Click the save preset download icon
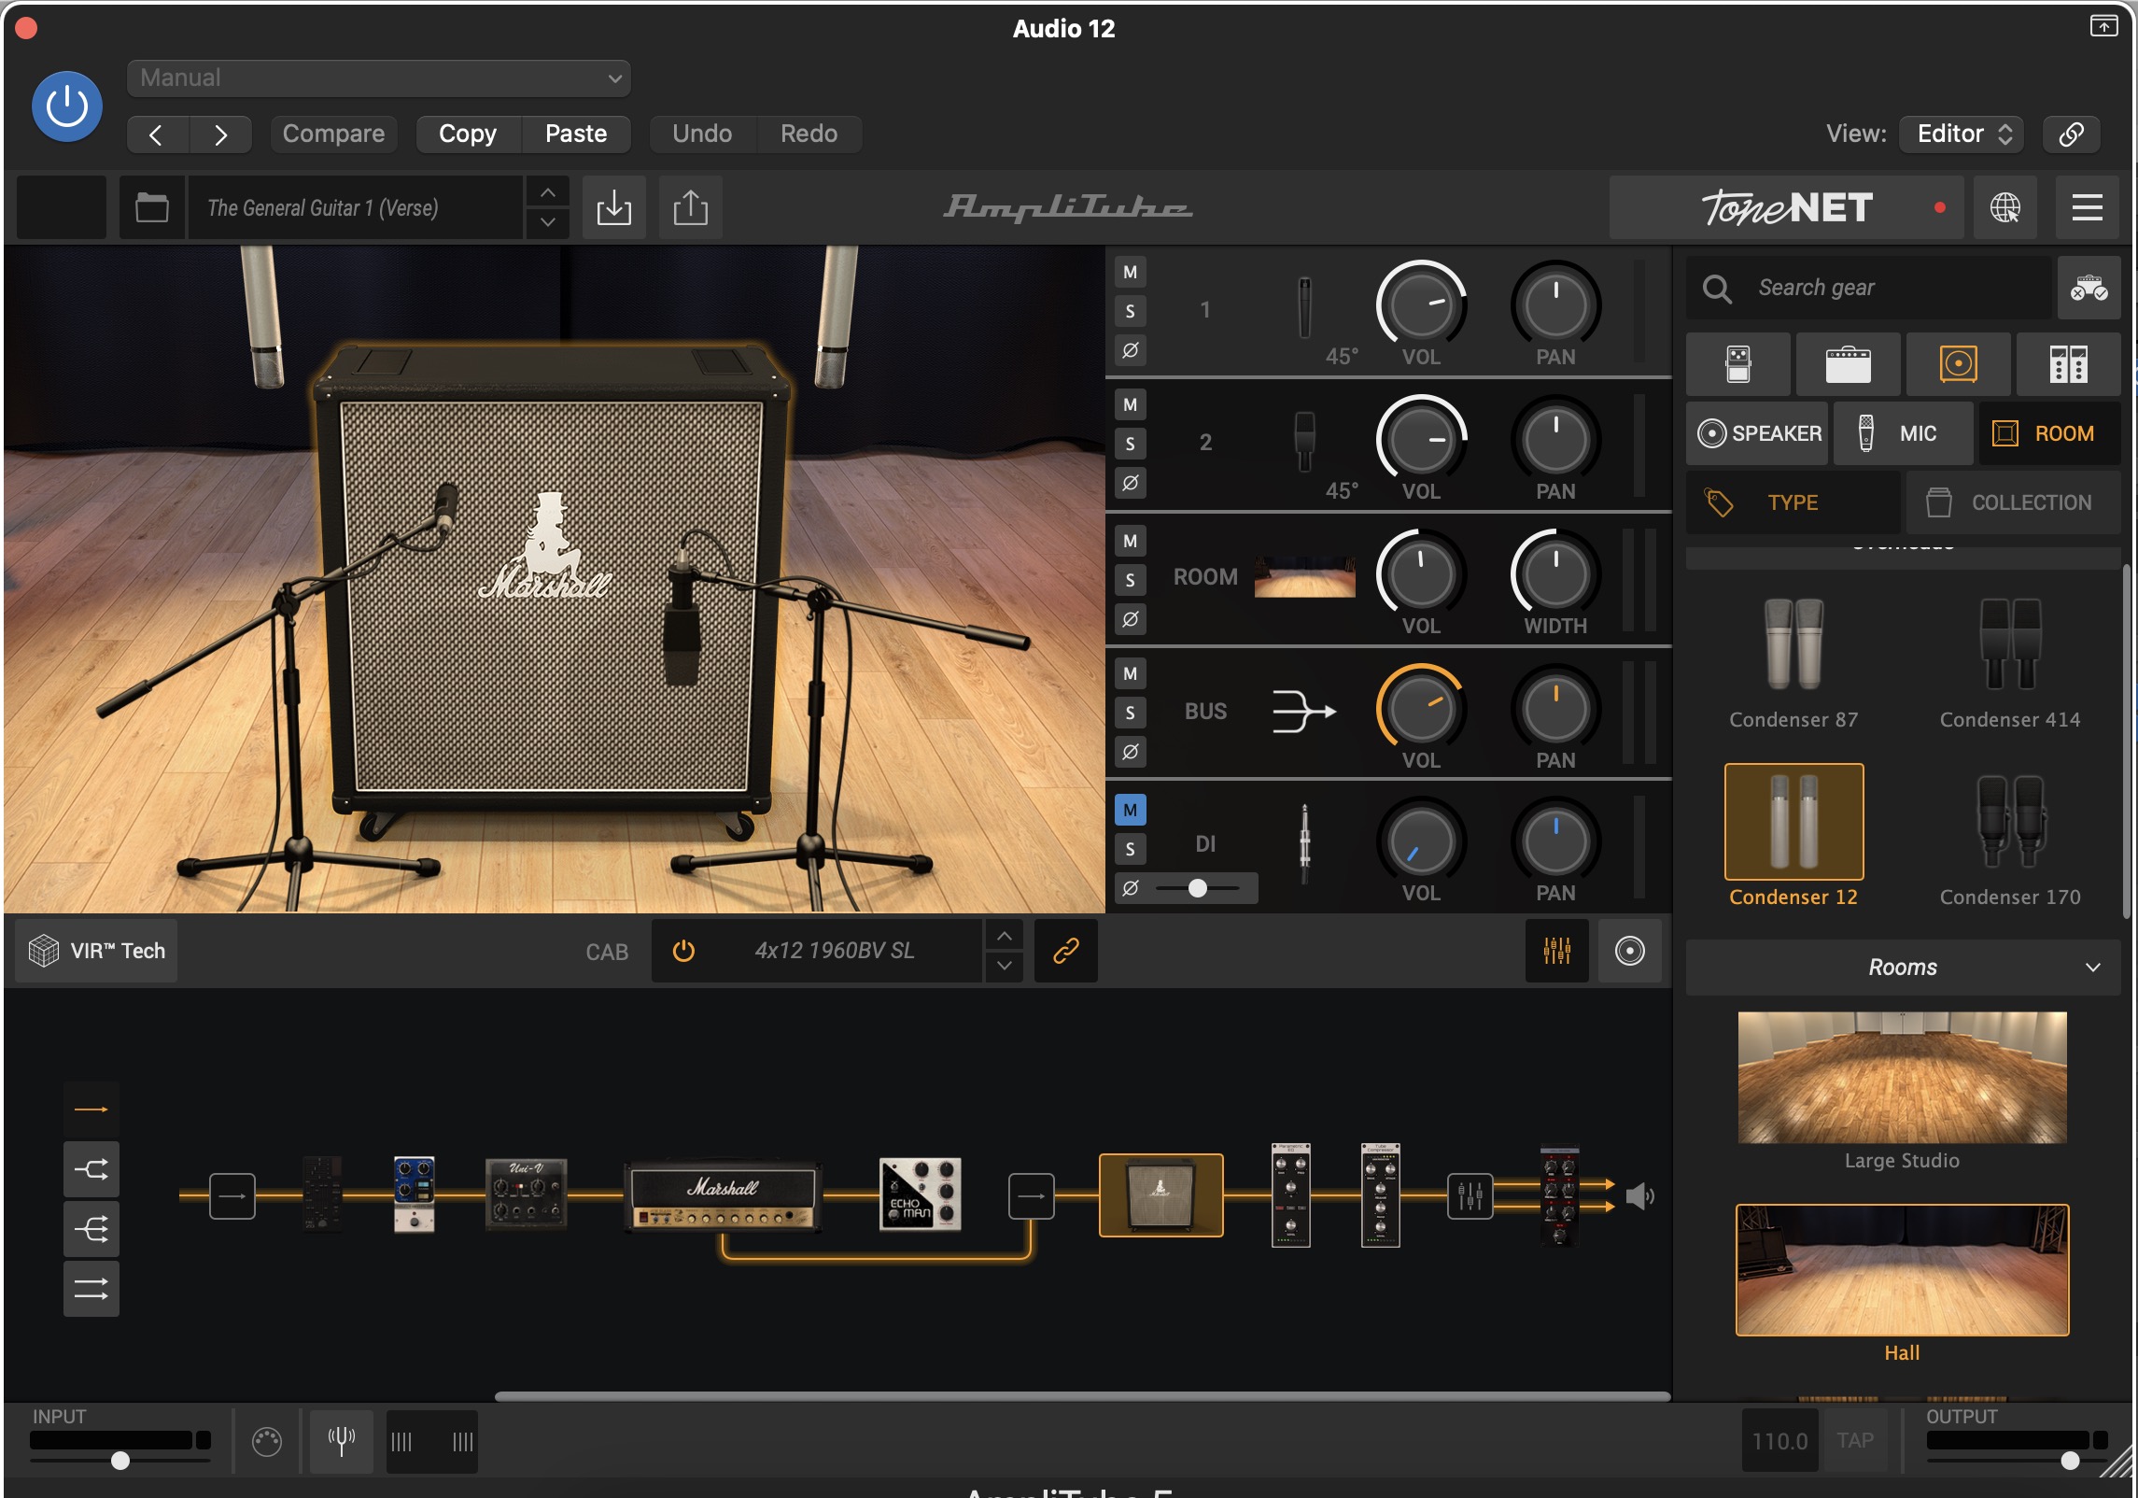The width and height of the screenshot is (2138, 1498). (613, 207)
